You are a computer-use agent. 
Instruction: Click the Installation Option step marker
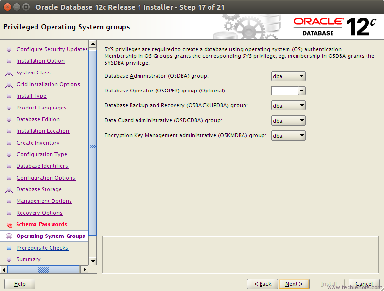[9, 61]
